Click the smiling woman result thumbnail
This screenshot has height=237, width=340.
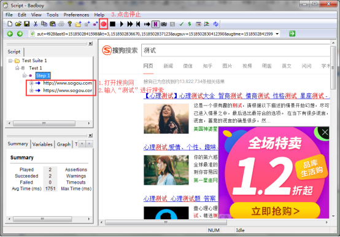166,118
